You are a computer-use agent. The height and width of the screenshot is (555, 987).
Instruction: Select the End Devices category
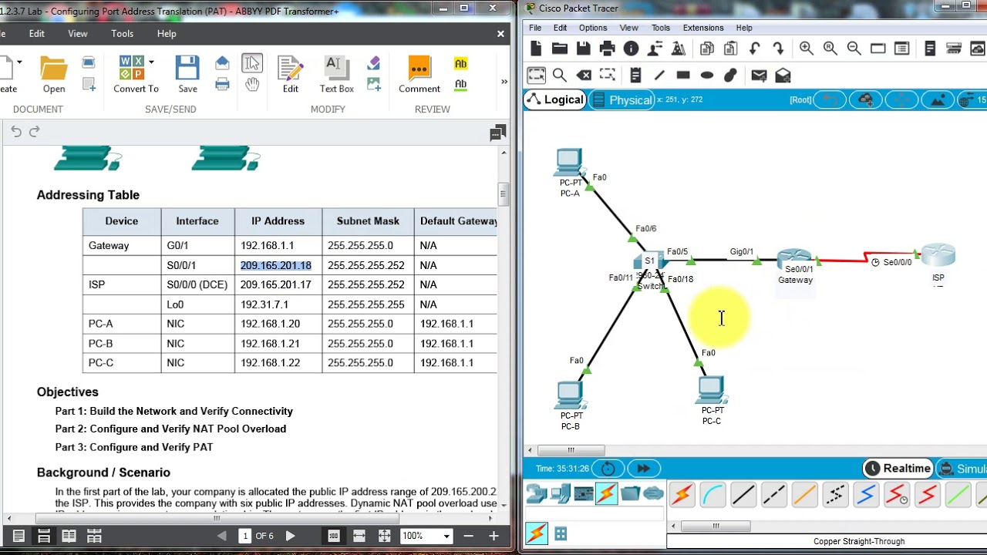tap(560, 493)
